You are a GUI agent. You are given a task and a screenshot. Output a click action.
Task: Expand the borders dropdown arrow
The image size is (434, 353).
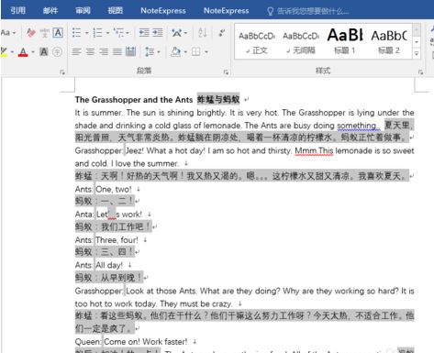[x=206, y=52]
